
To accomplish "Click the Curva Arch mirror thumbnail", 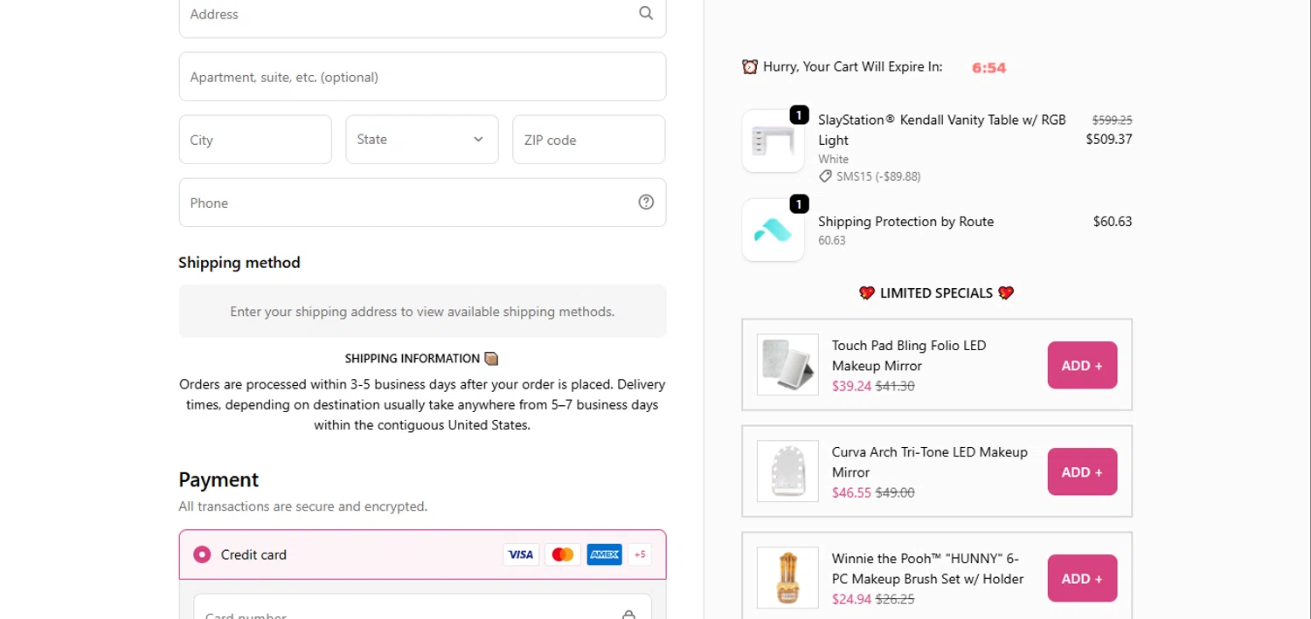I will (x=787, y=471).
